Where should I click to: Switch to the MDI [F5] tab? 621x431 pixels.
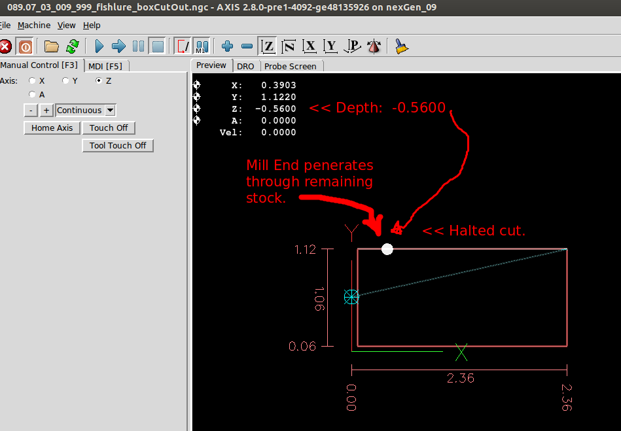coord(108,65)
